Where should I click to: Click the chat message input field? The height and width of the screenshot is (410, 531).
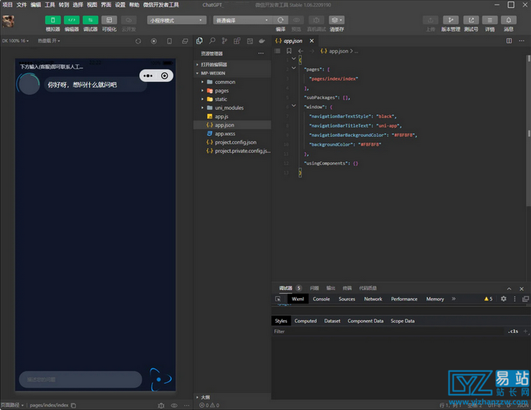tap(80, 380)
